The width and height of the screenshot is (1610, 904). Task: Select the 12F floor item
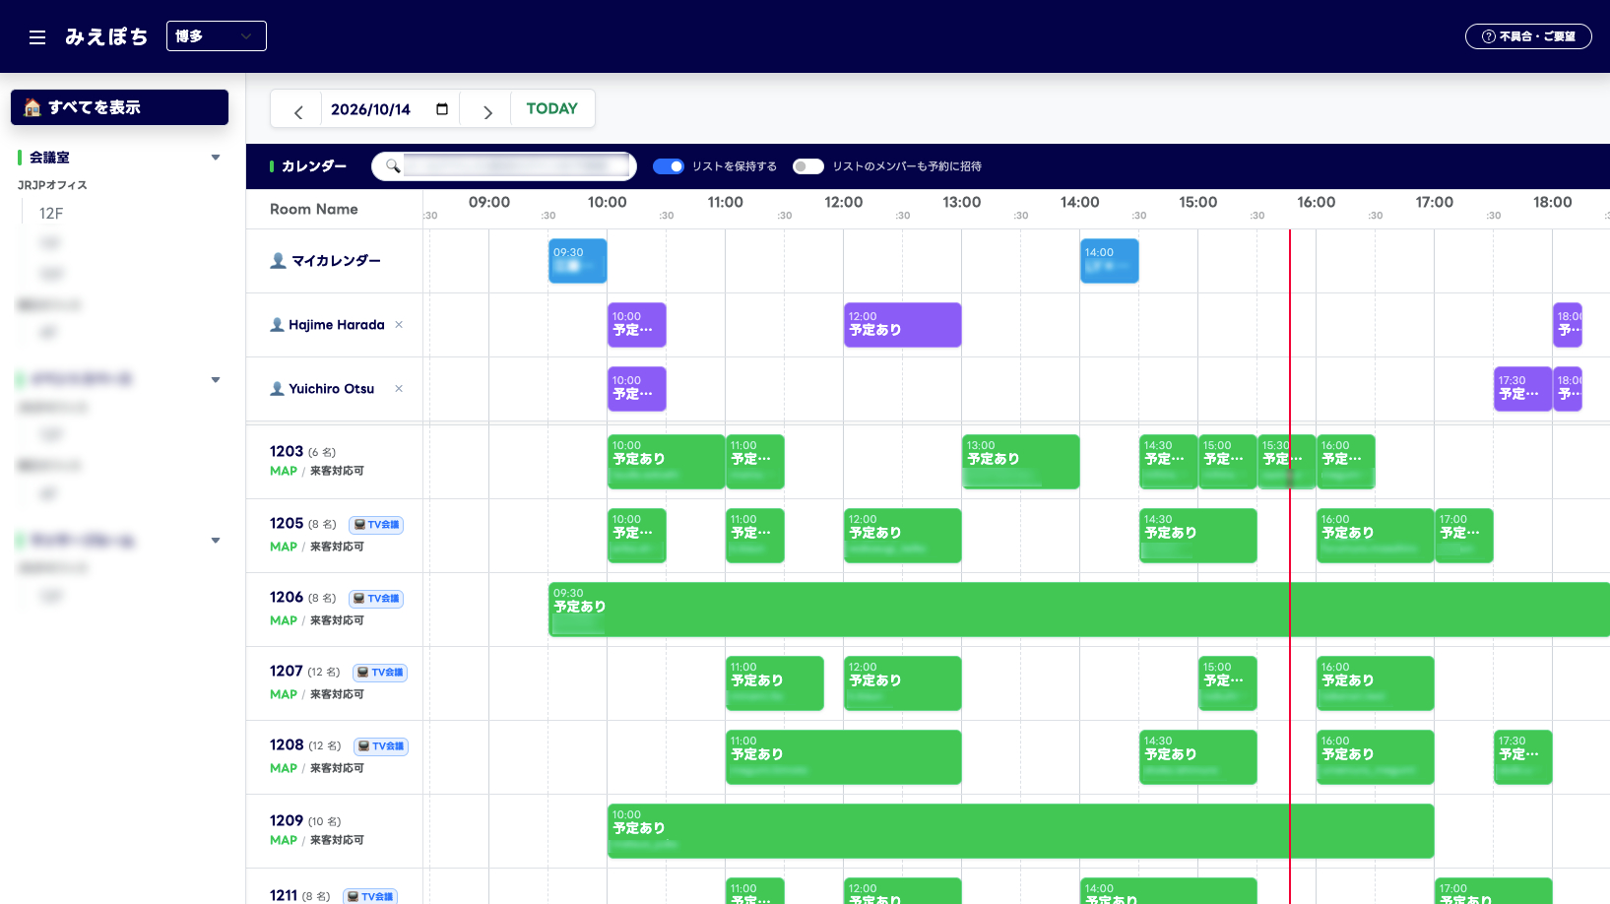click(51, 214)
